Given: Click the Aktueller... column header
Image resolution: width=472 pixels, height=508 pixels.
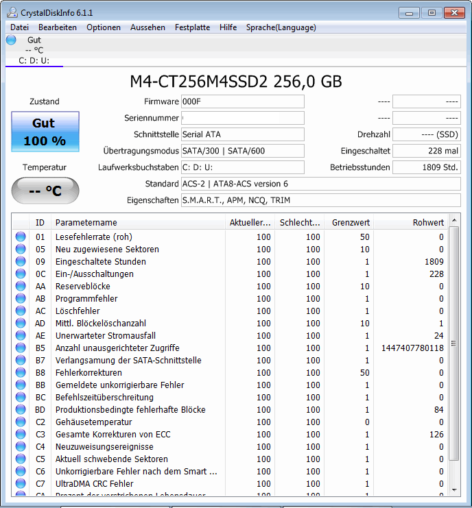Looking at the screenshot, I should coord(250,223).
